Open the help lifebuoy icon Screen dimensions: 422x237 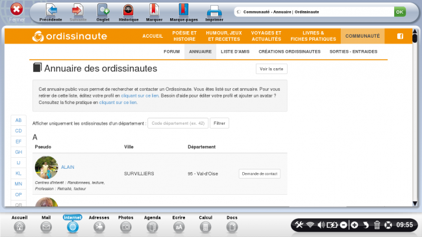(x=388, y=225)
